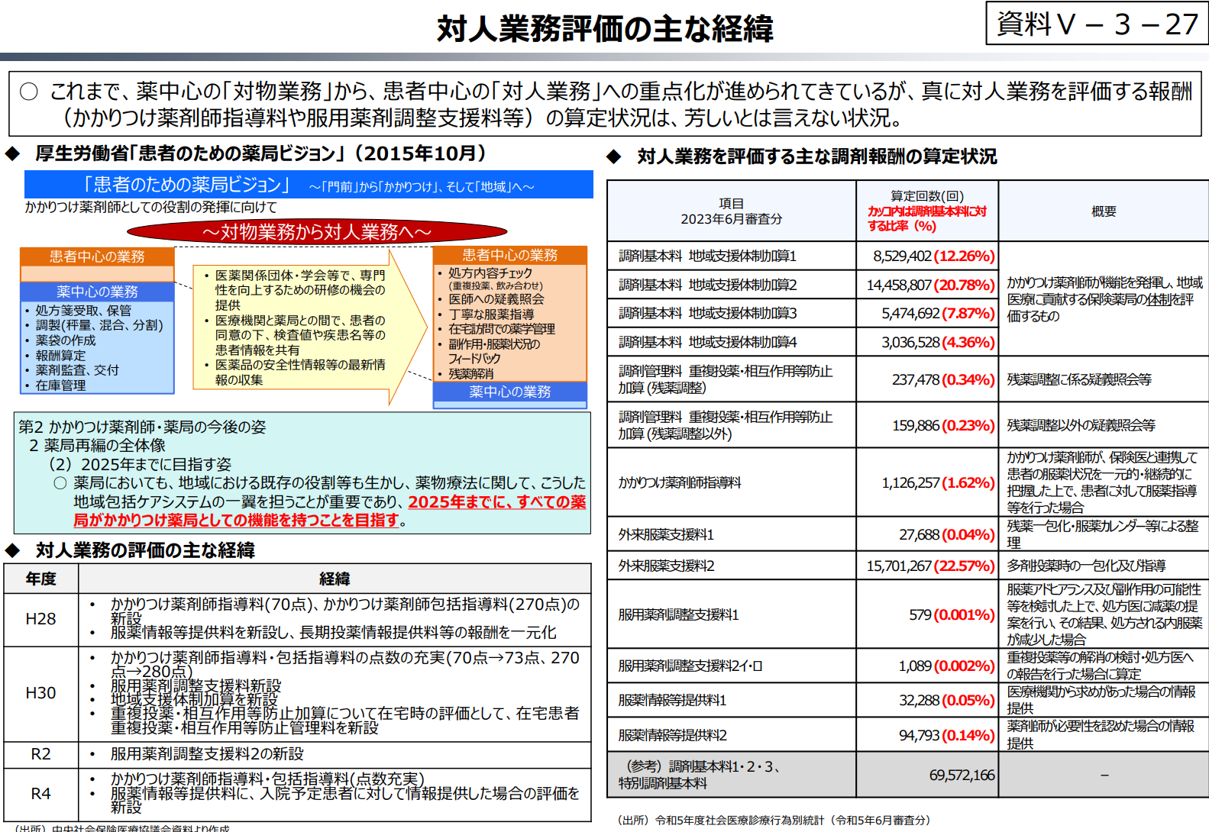Viewport: 1209px width, 832px height.
Task: Click the circle bullet before 薬局においても
Action: 60,483
